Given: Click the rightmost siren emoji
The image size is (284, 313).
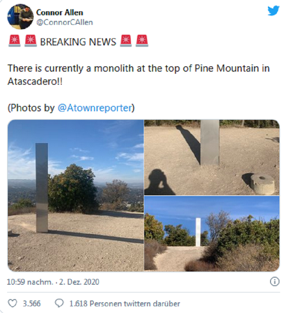Looking at the screenshot, I should [142, 41].
